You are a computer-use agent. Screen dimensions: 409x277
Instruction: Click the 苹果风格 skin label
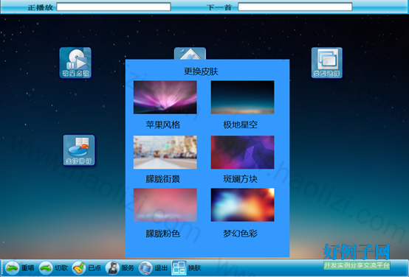tap(163, 125)
